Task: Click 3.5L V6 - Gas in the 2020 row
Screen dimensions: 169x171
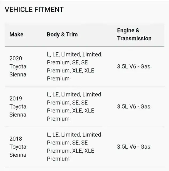Action: (x=133, y=67)
